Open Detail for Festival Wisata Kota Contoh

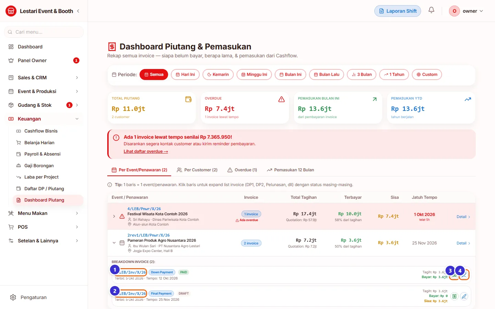coord(463,217)
